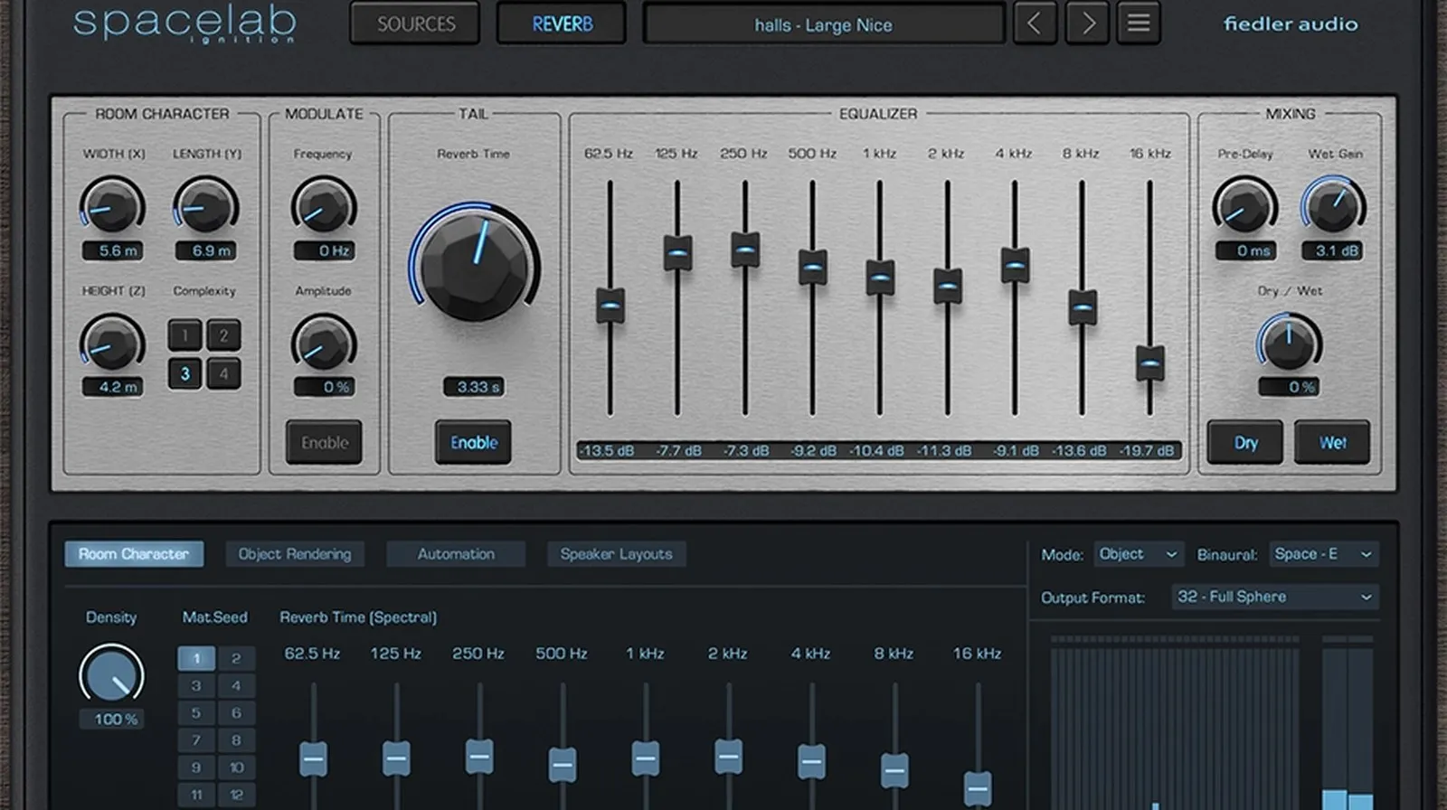Click the Wet button in Mixing

(x=1332, y=442)
